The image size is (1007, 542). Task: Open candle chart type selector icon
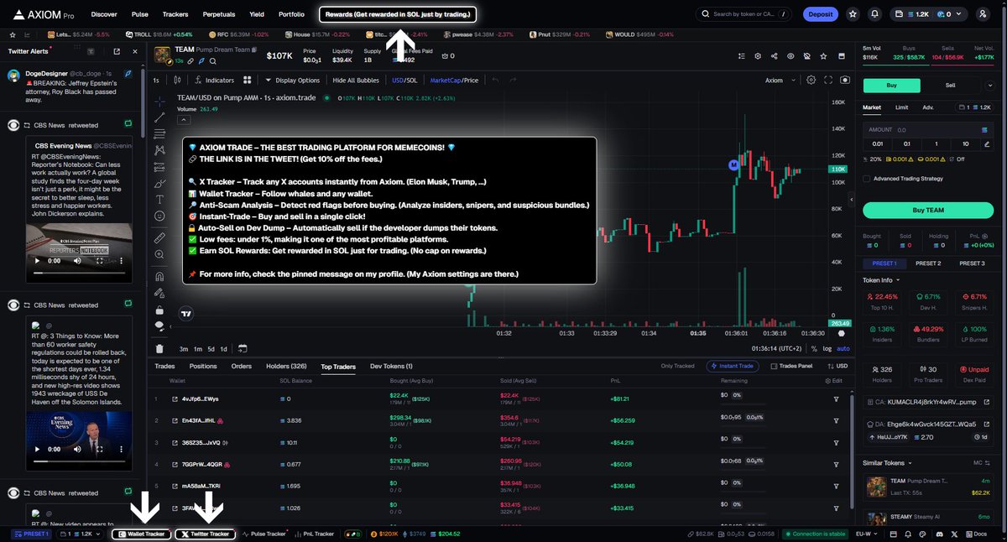[x=177, y=81]
